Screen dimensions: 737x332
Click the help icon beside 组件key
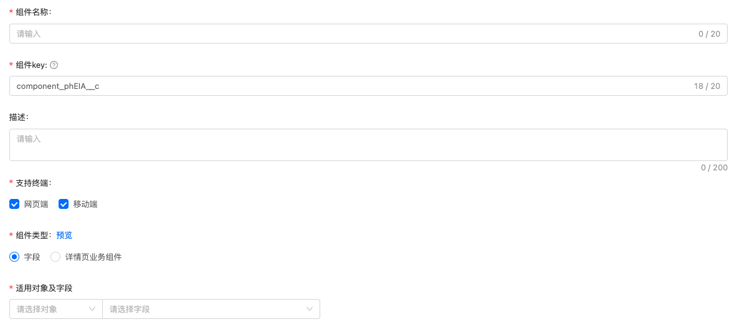pyautogui.click(x=54, y=65)
